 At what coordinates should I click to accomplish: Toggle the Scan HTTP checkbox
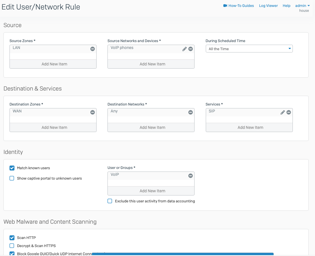coord(12,238)
